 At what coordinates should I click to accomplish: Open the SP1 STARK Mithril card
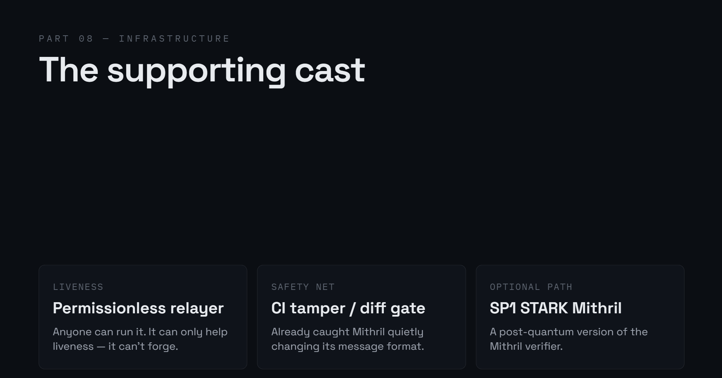tap(580, 317)
